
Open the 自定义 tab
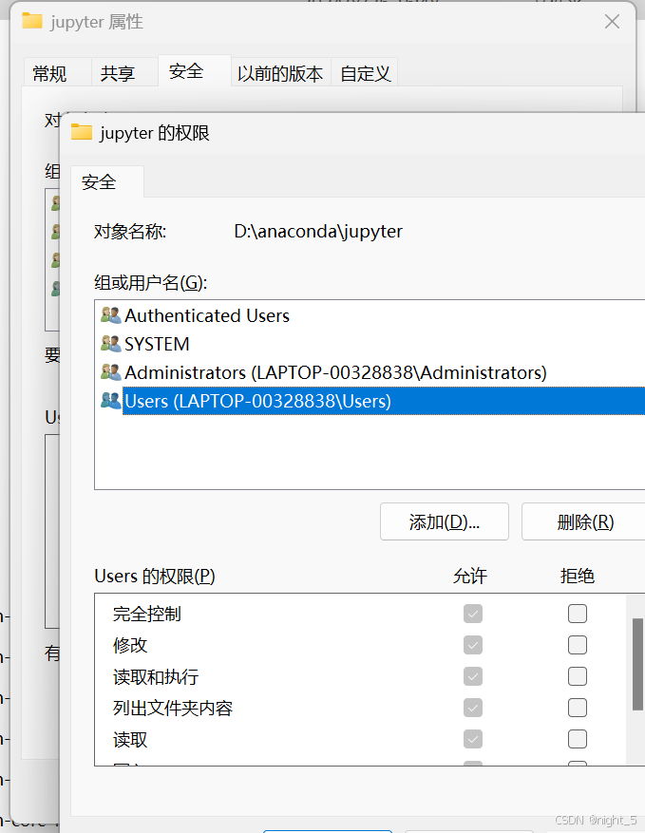click(365, 73)
